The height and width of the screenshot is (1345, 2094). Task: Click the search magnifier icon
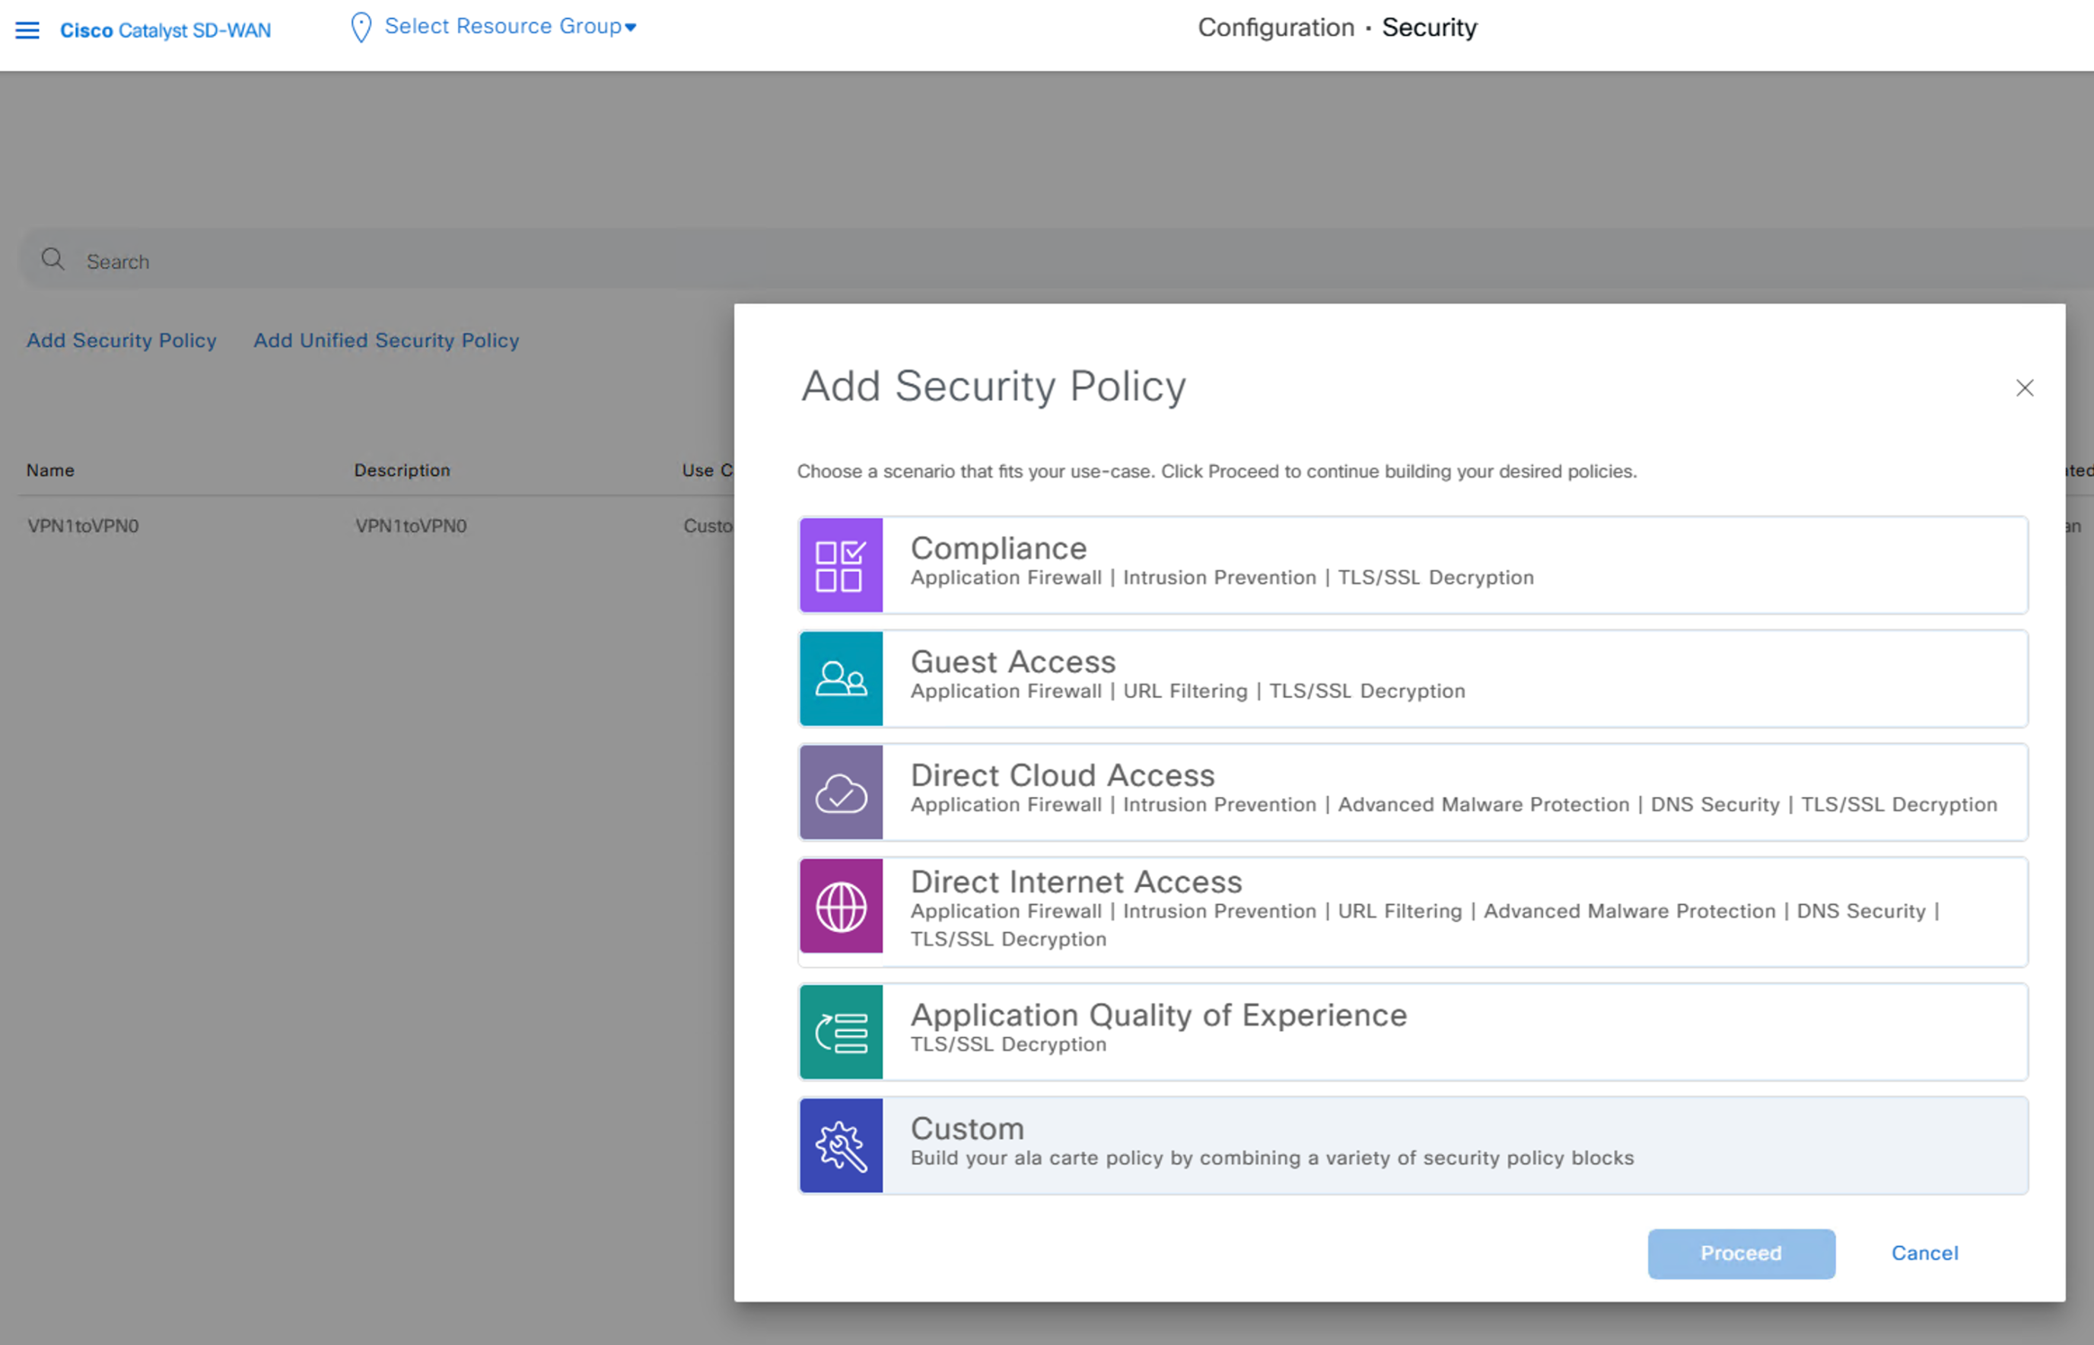[53, 259]
